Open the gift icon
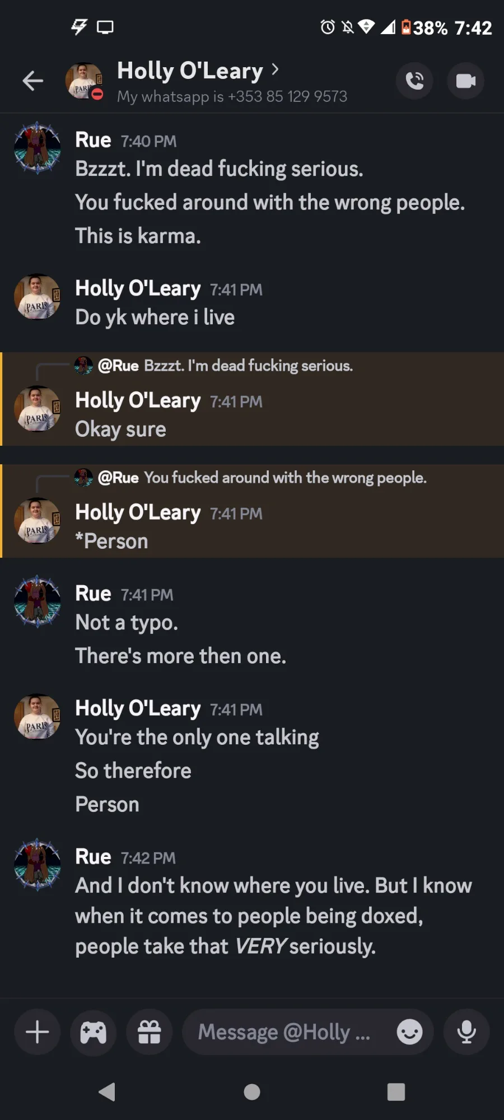This screenshot has height=1120, width=504. 149,1032
